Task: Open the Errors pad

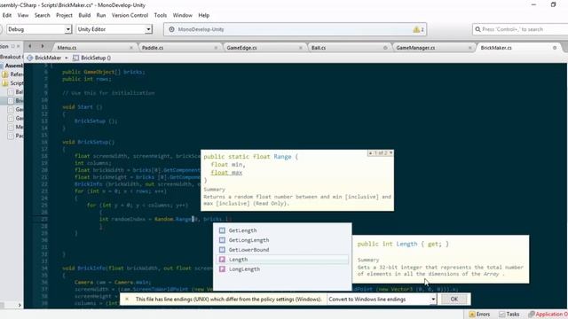Action: [x=479, y=315]
